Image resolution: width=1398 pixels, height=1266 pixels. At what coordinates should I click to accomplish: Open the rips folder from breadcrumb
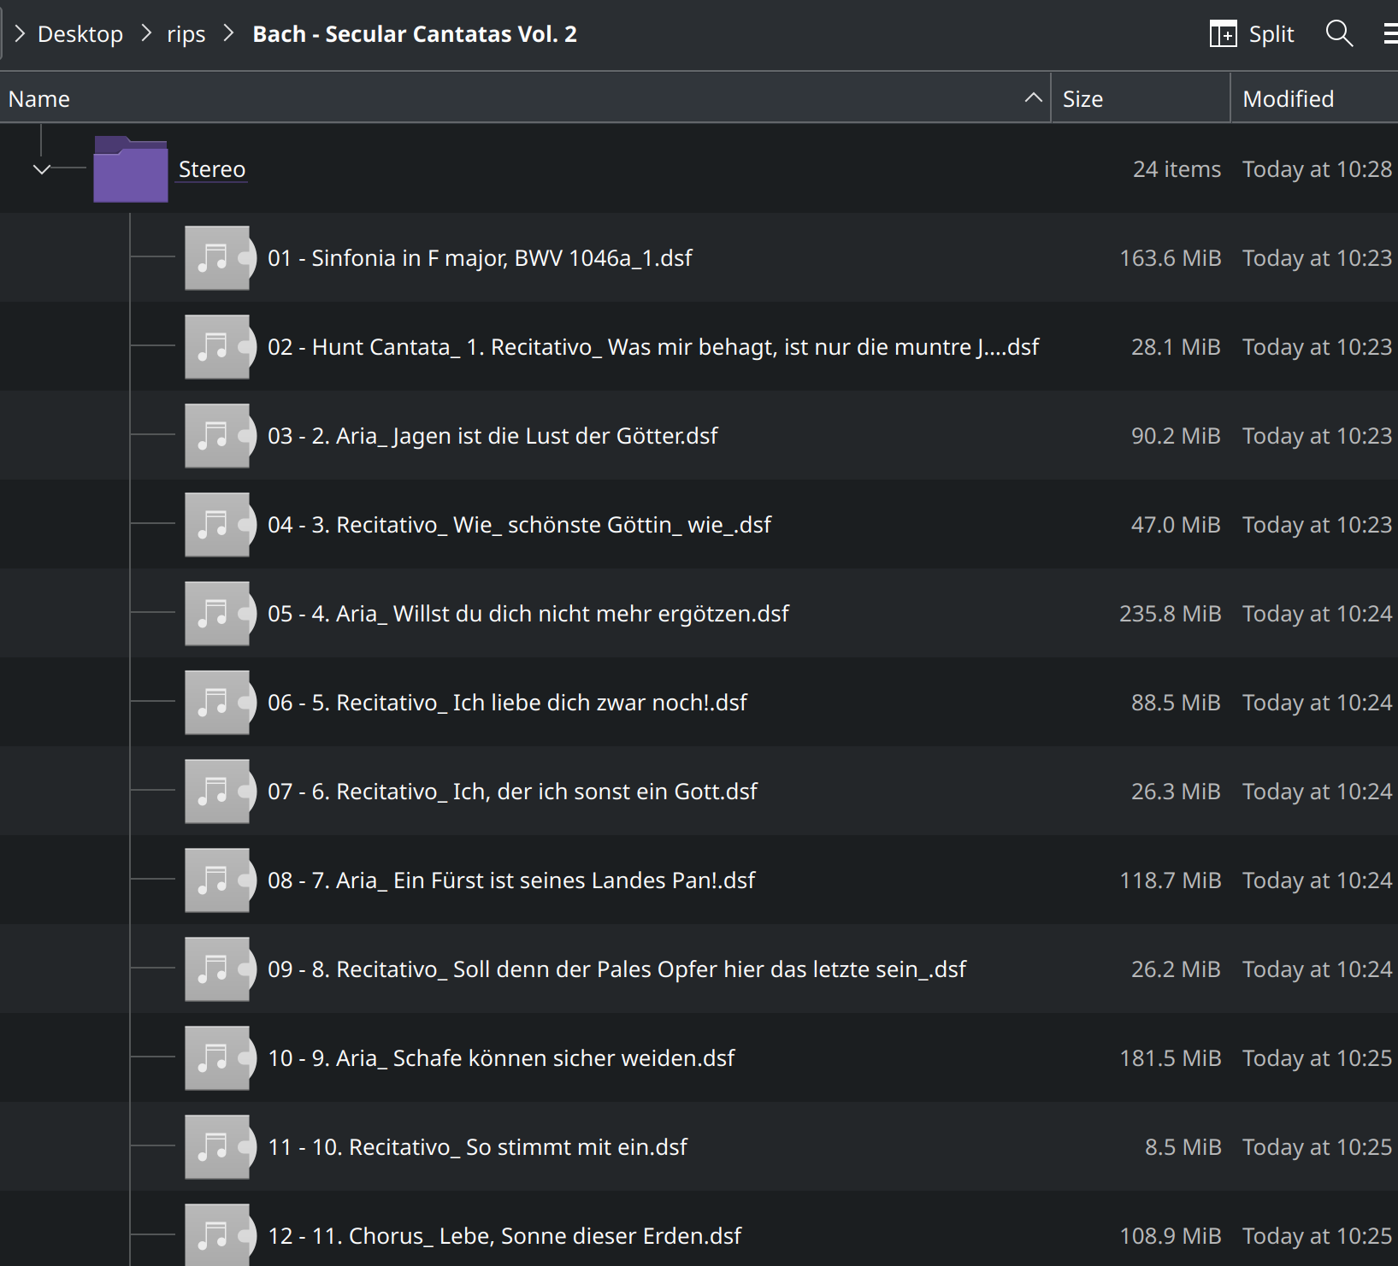[186, 33]
